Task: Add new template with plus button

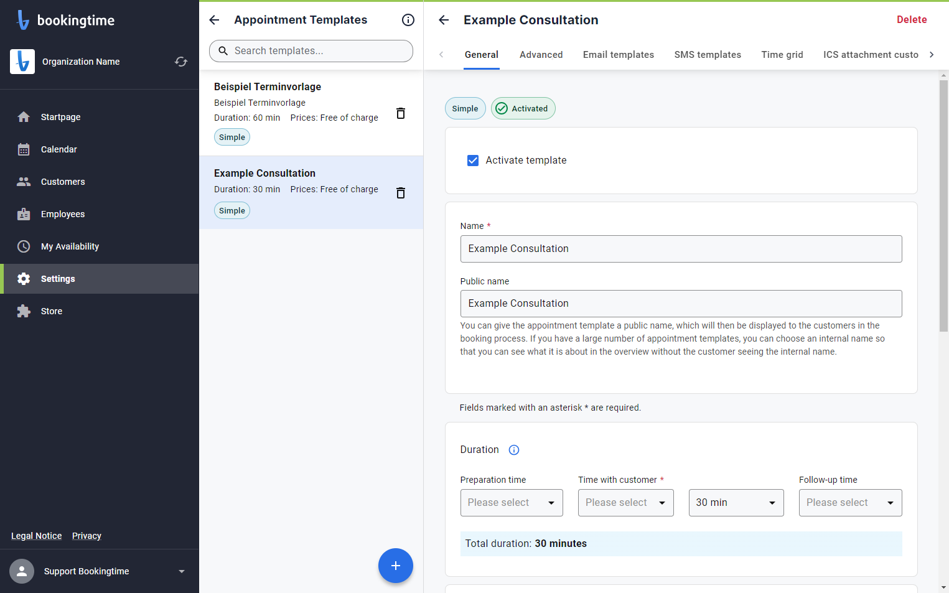Action: pyautogui.click(x=396, y=566)
